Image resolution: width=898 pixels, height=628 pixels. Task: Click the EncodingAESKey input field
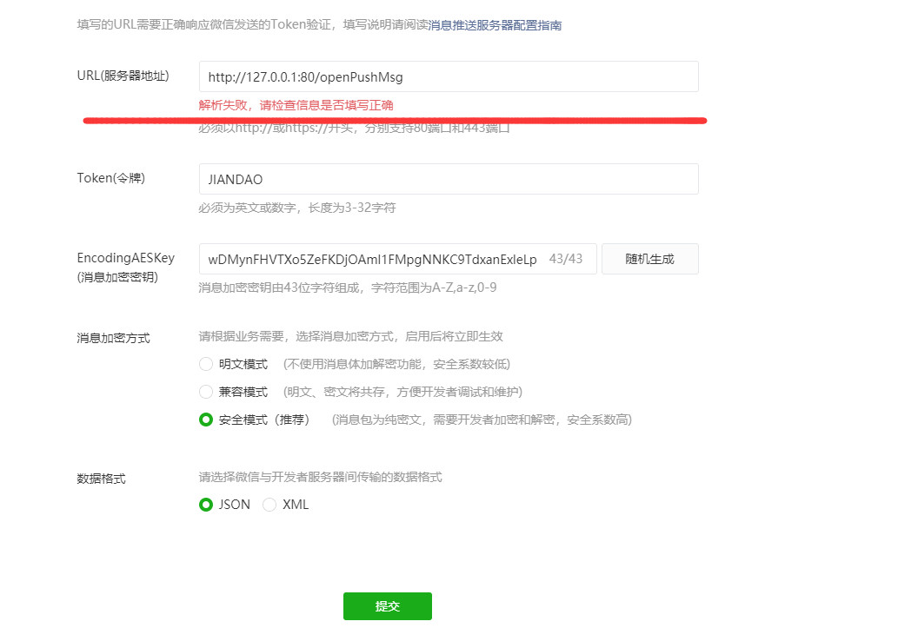(397, 259)
